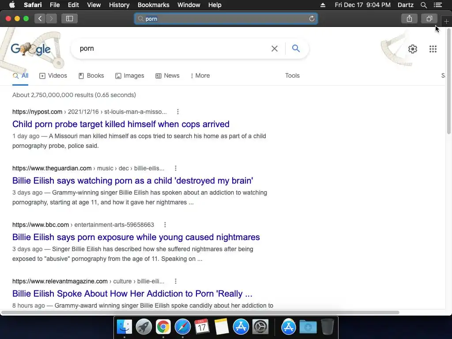Expand the More search filters menu
The height and width of the screenshot is (339, 452).
[x=200, y=75]
